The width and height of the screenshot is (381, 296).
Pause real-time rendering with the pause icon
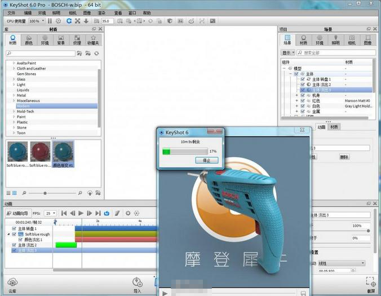click(50, 21)
